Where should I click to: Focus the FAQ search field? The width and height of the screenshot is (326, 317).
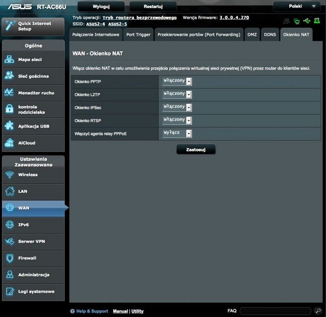tap(275, 311)
